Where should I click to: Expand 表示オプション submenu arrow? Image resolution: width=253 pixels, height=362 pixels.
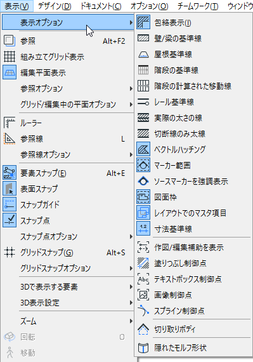point(131,22)
